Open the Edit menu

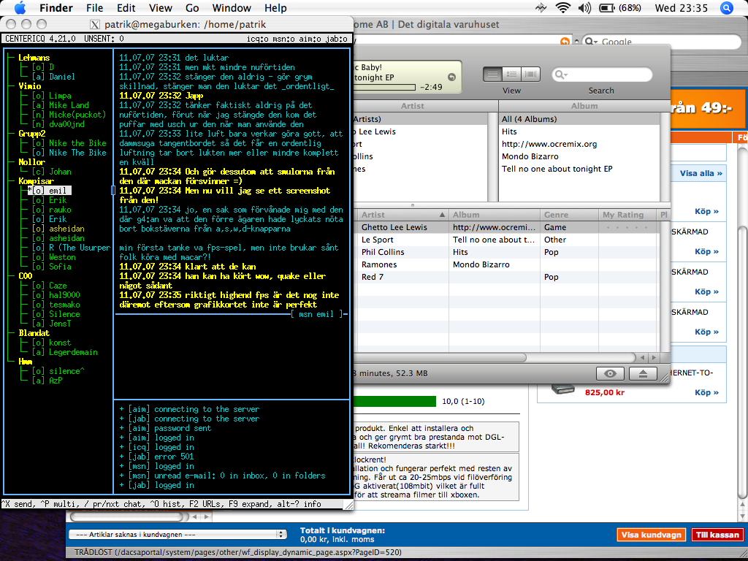[126, 8]
